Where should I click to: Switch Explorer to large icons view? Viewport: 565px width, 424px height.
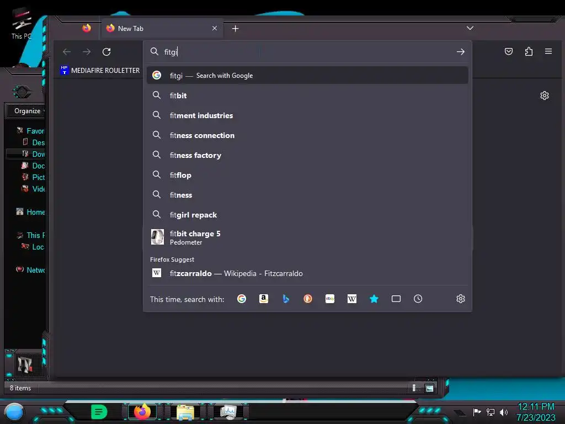[429, 388]
